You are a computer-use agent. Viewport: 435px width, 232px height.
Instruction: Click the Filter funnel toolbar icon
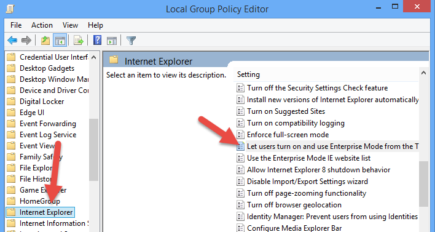click(x=131, y=41)
